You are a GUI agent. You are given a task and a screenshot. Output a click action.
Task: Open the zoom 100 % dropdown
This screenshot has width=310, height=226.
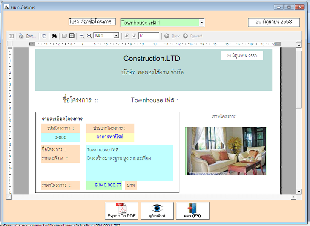pos(116,36)
